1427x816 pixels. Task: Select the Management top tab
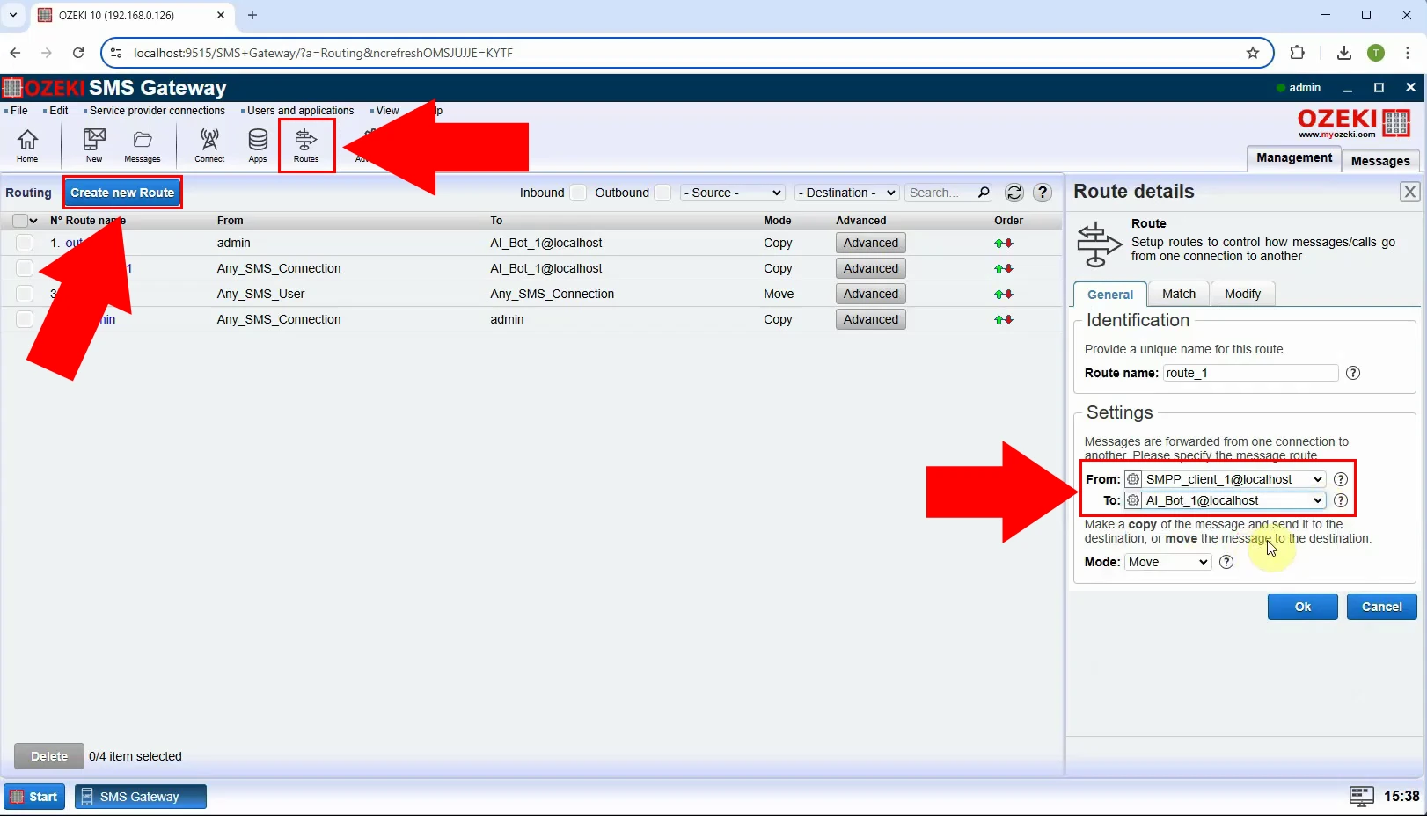point(1294,158)
